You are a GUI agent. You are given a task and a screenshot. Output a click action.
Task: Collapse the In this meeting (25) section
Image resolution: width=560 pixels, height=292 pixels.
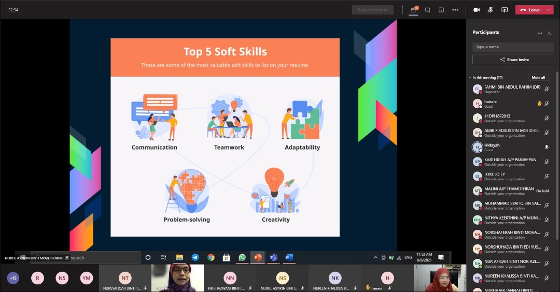470,77
